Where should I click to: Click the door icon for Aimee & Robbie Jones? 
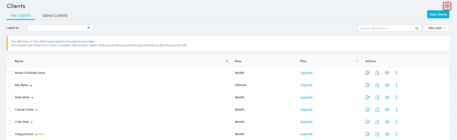(x=377, y=73)
